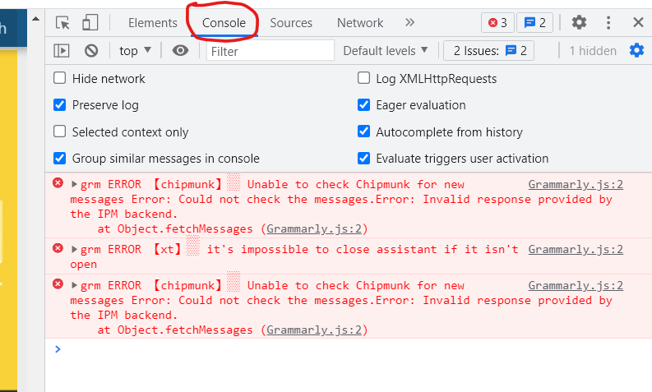The height and width of the screenshot is (392, 652).
Task: Expand the last chipmunk error message
Action: tap(75, 285)
